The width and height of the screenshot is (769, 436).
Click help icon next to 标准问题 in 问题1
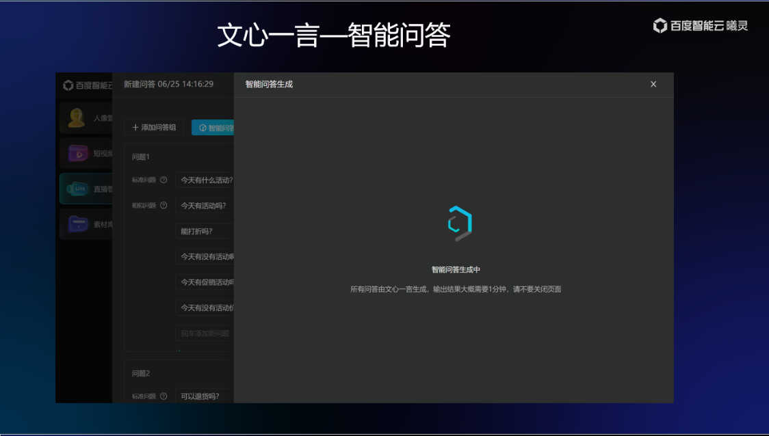164,180
